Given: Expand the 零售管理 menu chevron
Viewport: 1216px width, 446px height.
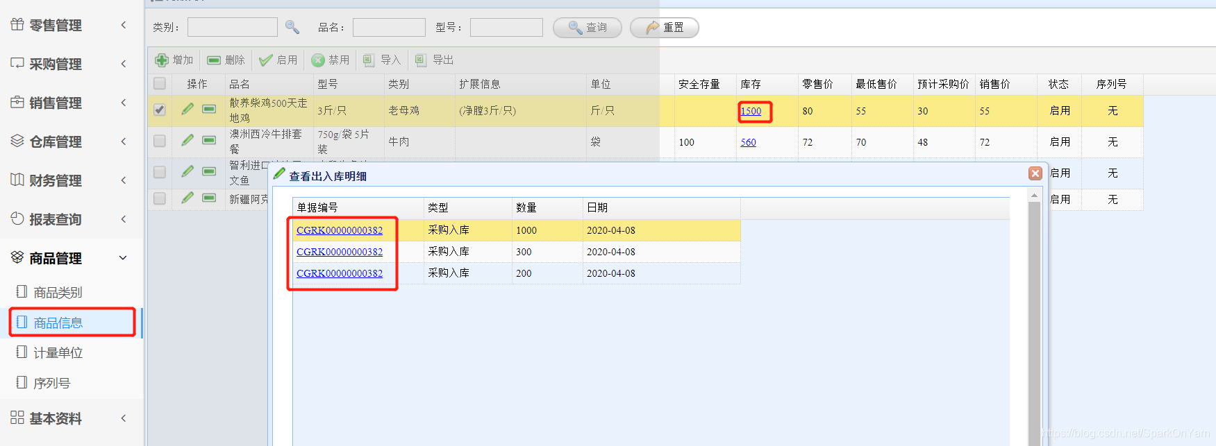Looking at the screenshot, I should (124, 25).
